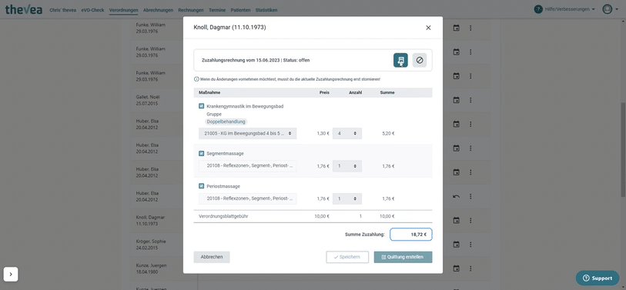Viewport: 626px width, 290px height.
Task: Open three-dot menu for Knoll, Dagmar row
Action: click(470, 220)
